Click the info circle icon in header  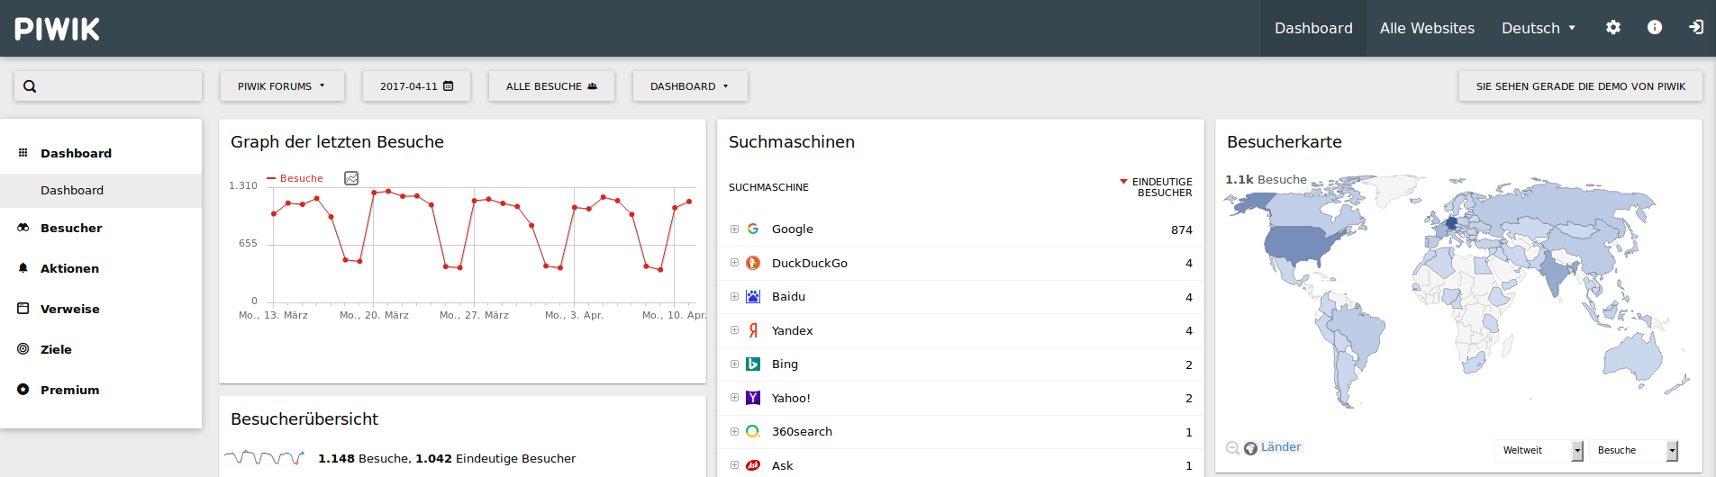(x=1654, y=28)
